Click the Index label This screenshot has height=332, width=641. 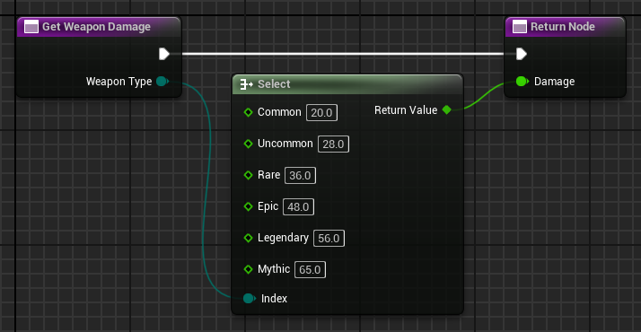click(274, 299)
